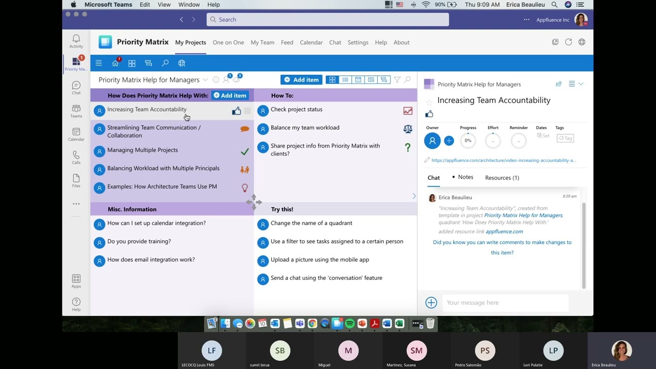Viewport: 656px width, 369px height.
Task: Set the Reminder dial
Action: (x=519, y=140)
